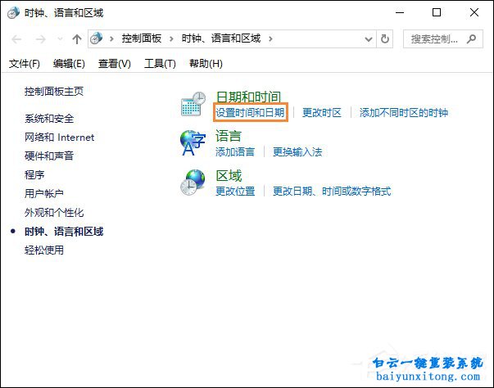Select 控制面板 in the address breadcrumb
The height and width of the screenshot is (388, 494).
click(142, 38)
